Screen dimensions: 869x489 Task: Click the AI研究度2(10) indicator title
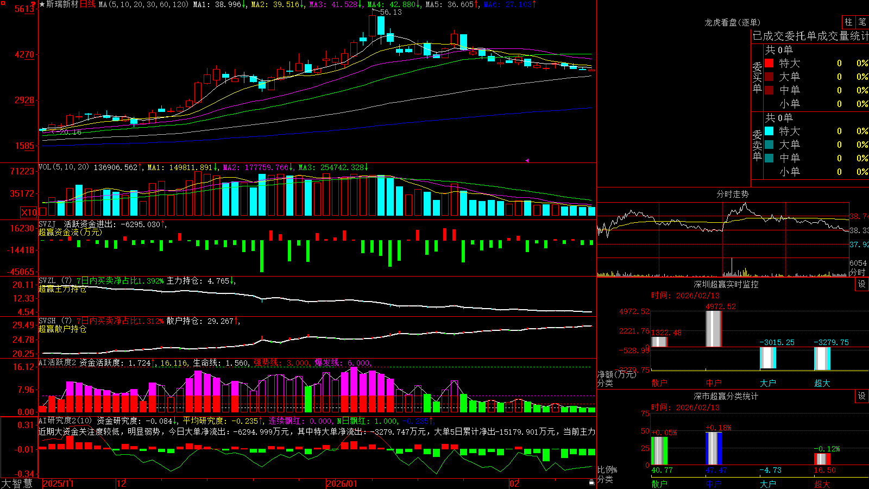click(x=66, y=421)
